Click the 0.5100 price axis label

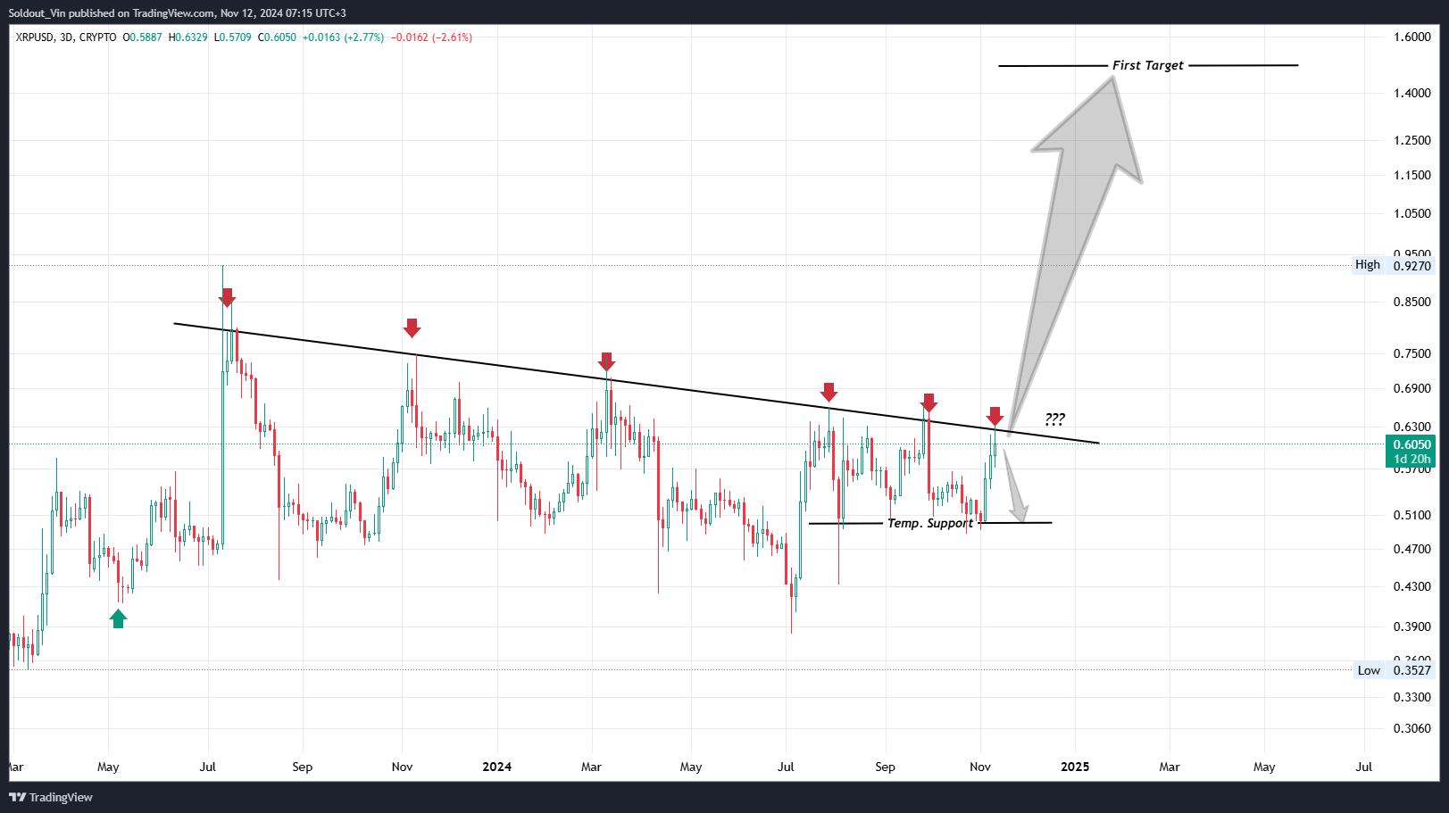click(1412, 515)
